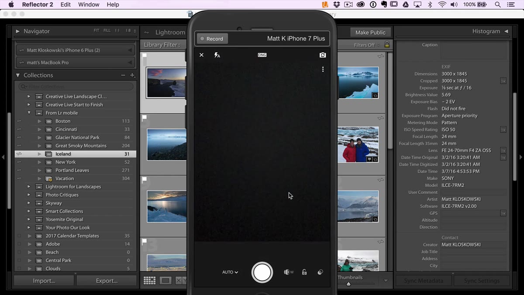524x295 pixels.
Task: Adjust the Thumbnails size slider
Action: (x=348, y=284)
